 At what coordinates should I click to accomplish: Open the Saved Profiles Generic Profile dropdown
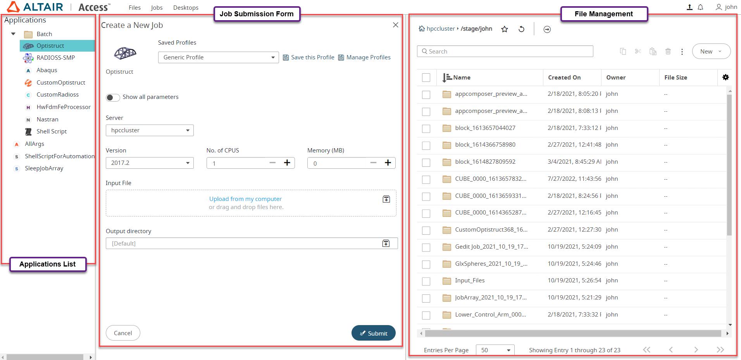pyautogui.click(x=218, y=57)
